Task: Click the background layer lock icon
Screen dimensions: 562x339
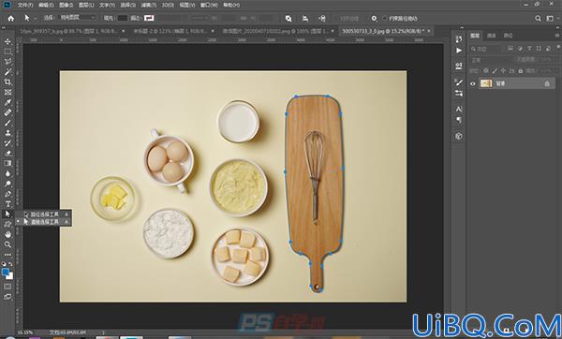Action: tap(547, 83)
